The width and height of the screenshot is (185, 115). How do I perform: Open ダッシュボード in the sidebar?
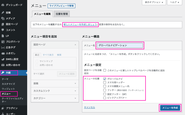[x=14, y=5]
